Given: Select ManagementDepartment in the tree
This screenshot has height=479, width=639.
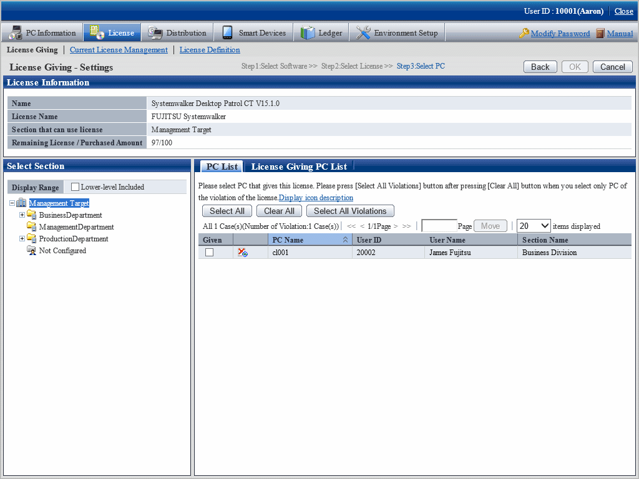Looking at the screenshot, I should tap(76, 226).
